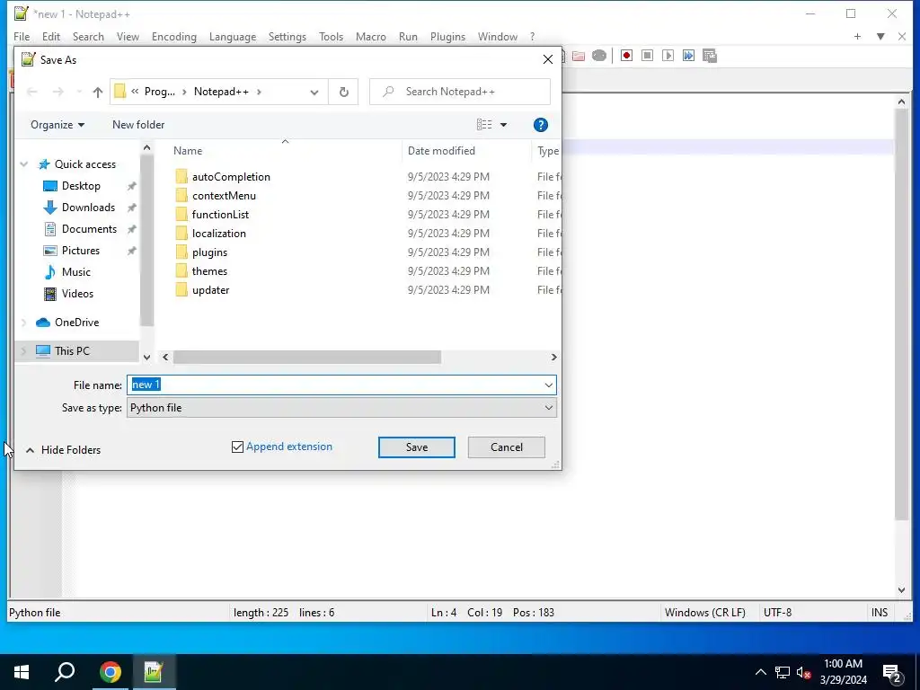The image size is (920, 690).
Task: Run macro multiple times icon
Action: (x=688, y=56)
